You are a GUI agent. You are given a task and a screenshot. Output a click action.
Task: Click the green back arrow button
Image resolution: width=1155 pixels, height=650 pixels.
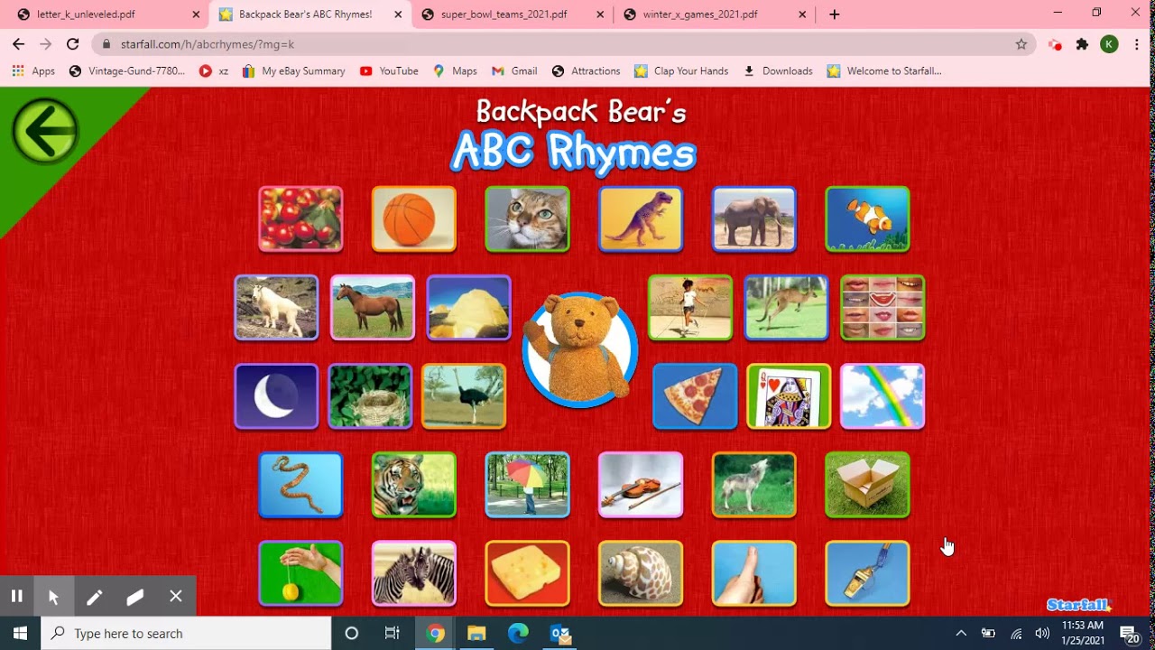45,132
